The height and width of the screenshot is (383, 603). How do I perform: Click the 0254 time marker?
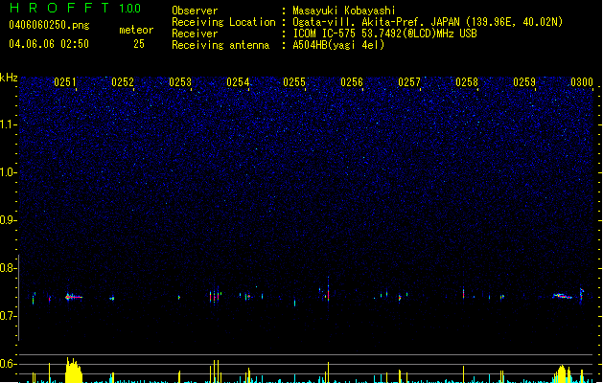(238, 81)
